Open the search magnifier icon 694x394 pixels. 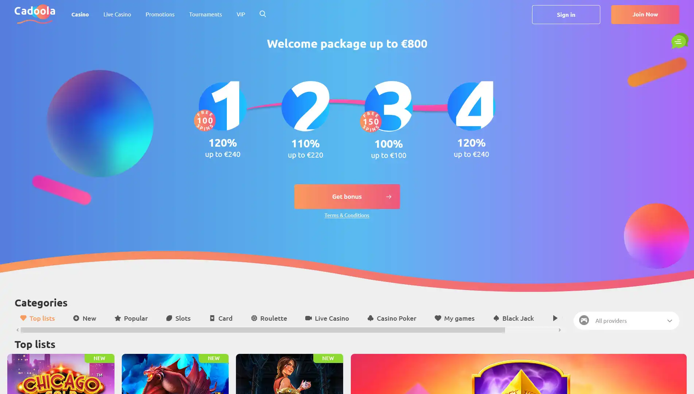point(263,14)
